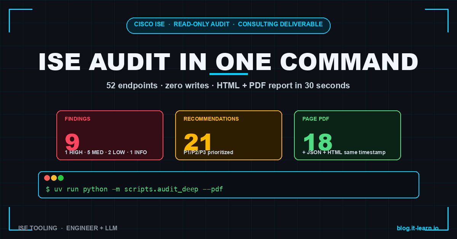Image resolution: width=457 pixels, height=239 pixels.
Task: Click the 1 HIGH 5 MED severity breakdown
Action: [x=106, y=152]
